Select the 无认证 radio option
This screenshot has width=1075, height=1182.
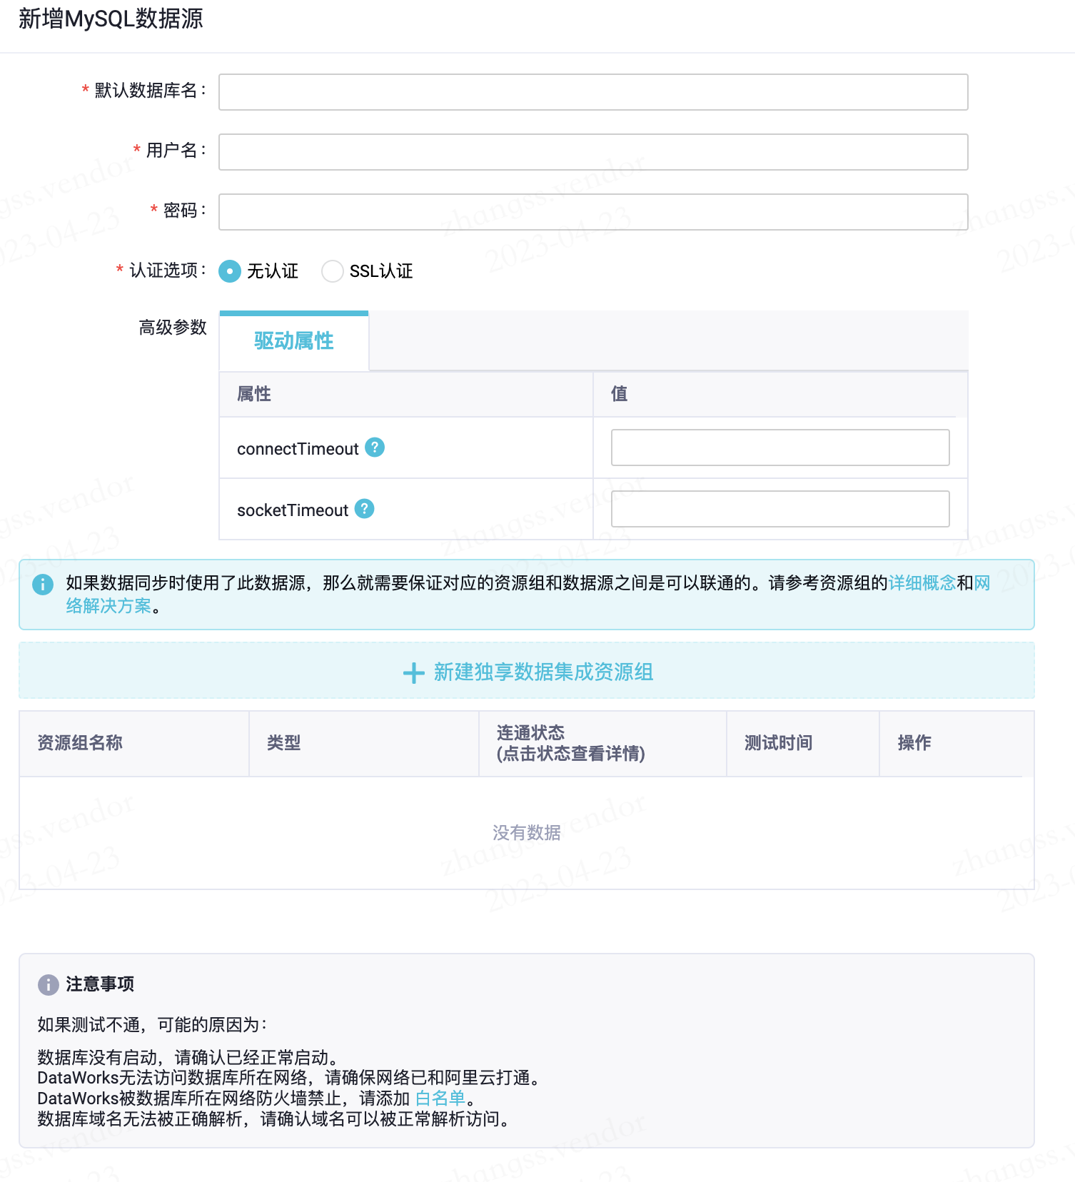(x=230, y=271)
